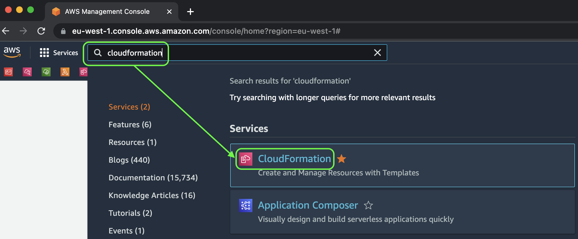
Task: Filter results by Knowledge Articles (16)
Action: pyautogui.click(x=152, y=195)
